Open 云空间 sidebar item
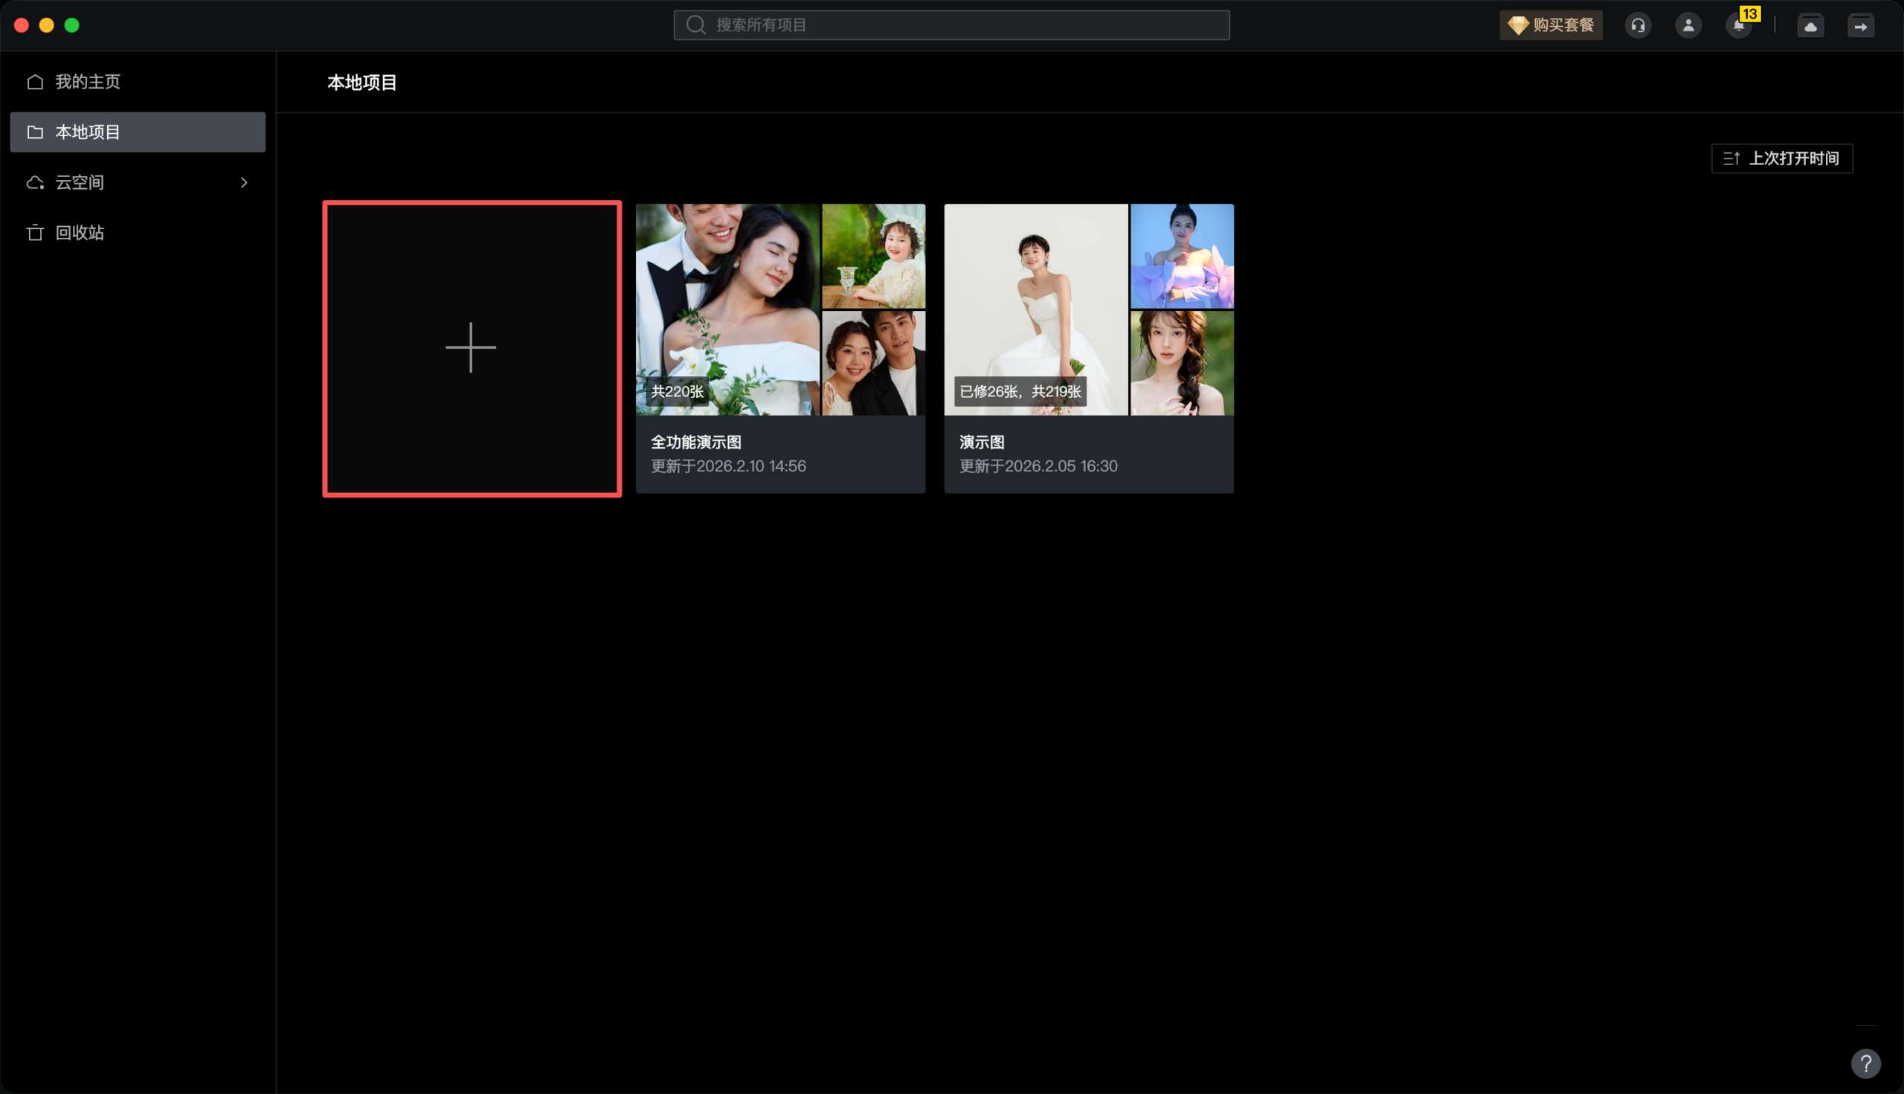Viewport: 1904px width, 1094px height. point(79,183)
